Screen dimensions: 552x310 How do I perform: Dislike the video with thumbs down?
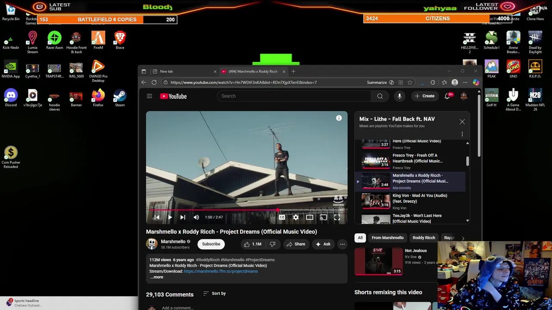coord(273,244)
